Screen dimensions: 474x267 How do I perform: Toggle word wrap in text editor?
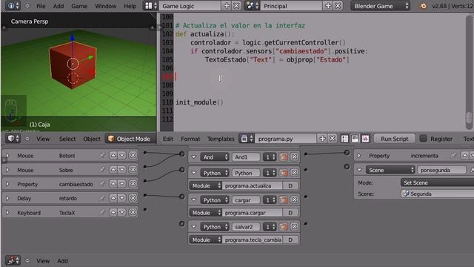pos(355,139)
